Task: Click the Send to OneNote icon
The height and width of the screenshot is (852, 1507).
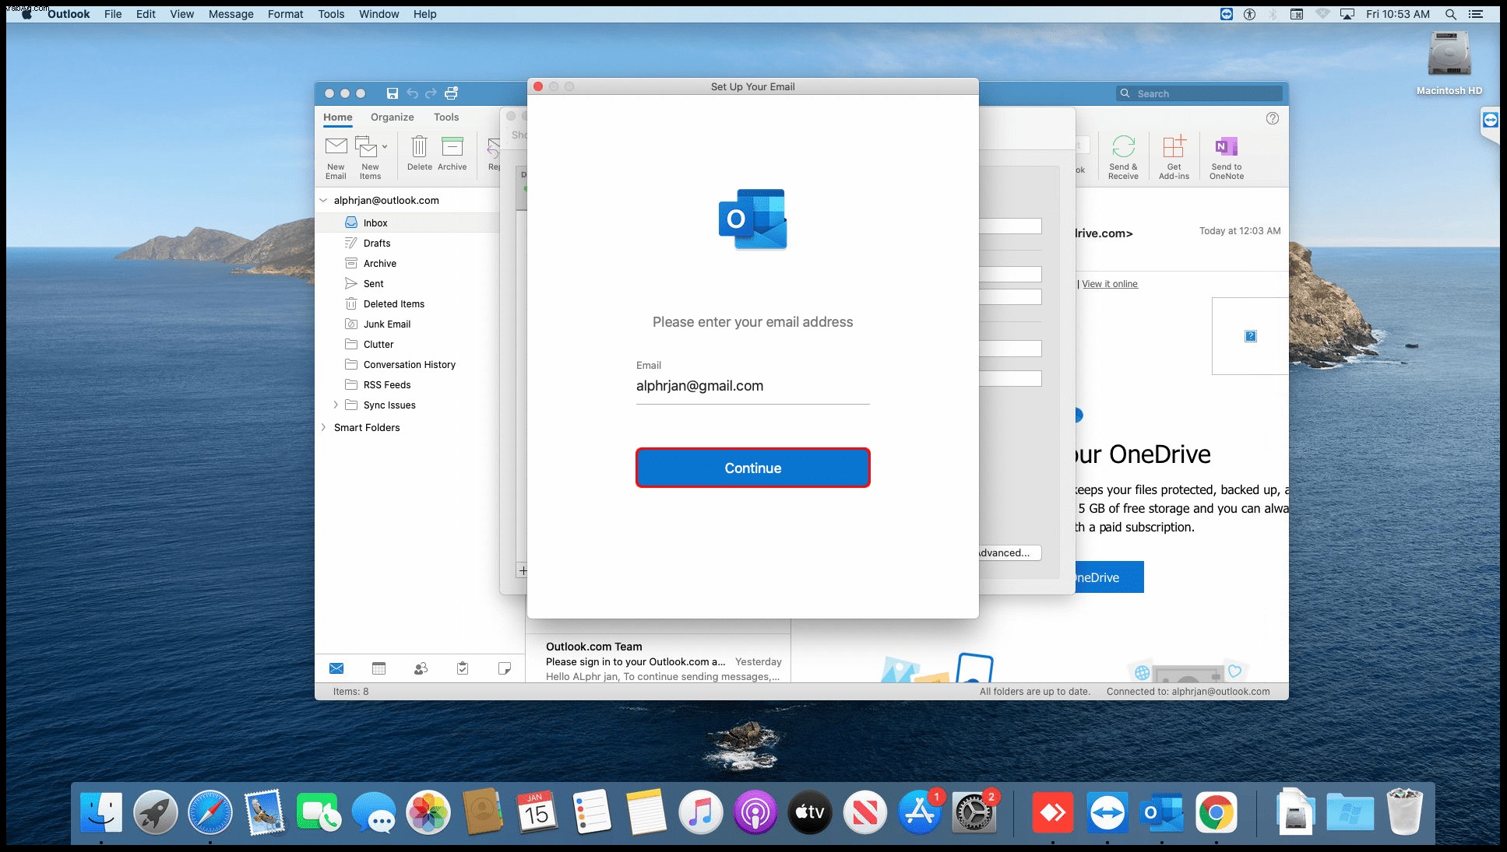Action: coord(1227,157)
